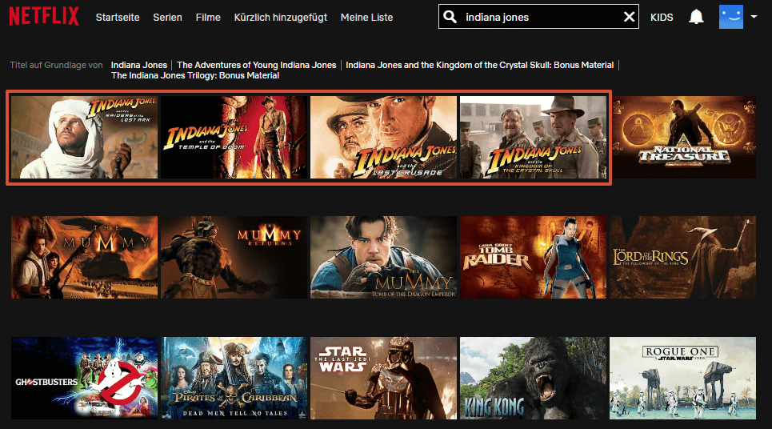Open Raiders of the Lost Ark thumbnail
The image size is (772, 429).
point(84,137)
